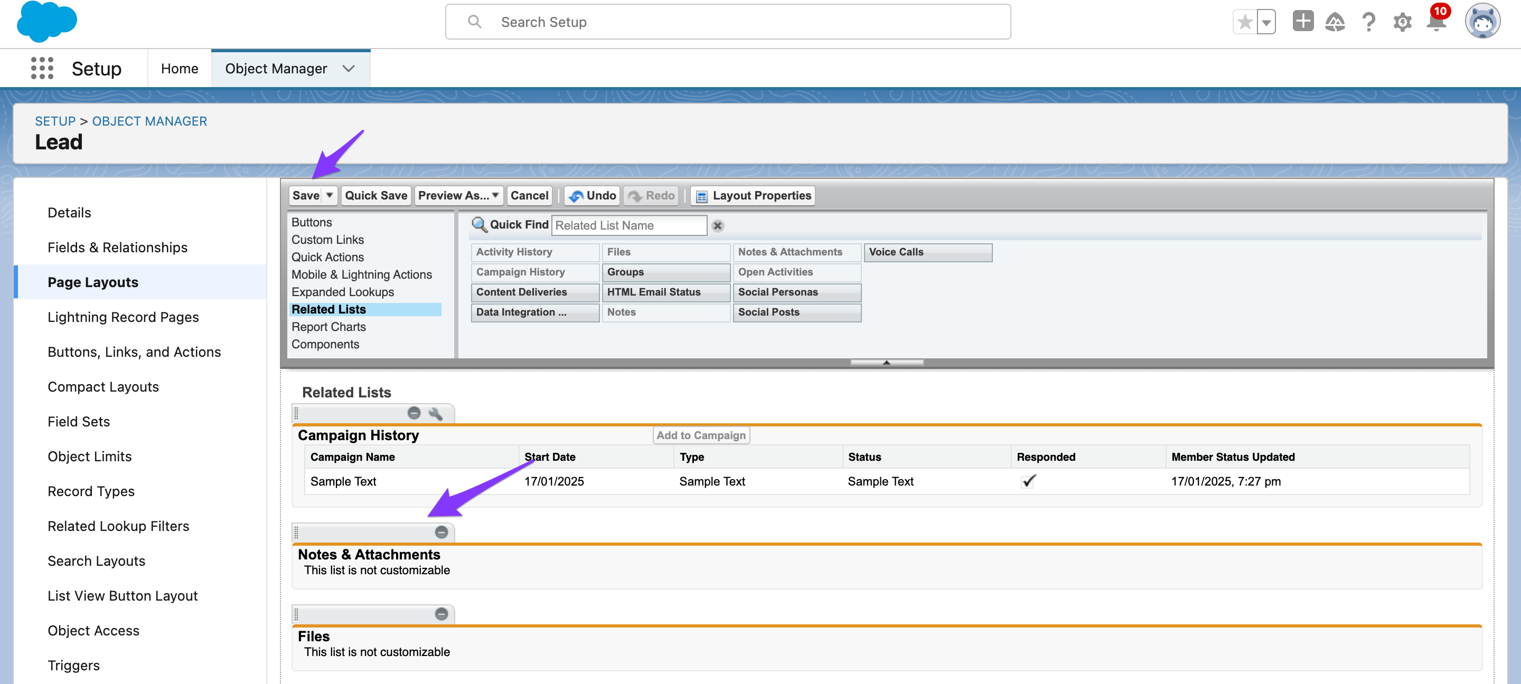
Task: Switch to the Home tab
Action: point(180,69)
